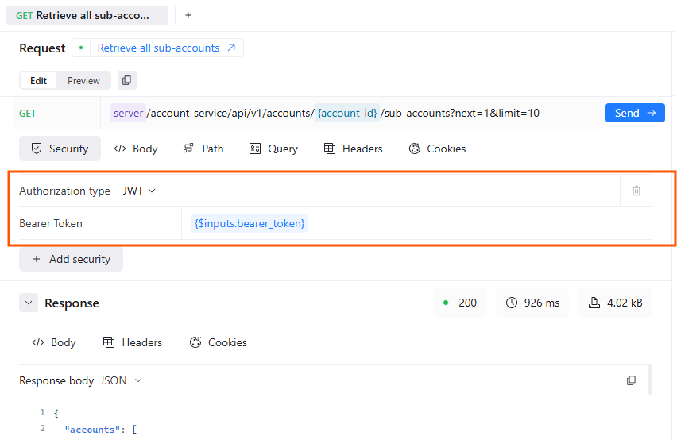The width and height of the screenshot is (677, 440).
Task: Delete the security entry with trash icon
Action: tap(636, 191)
